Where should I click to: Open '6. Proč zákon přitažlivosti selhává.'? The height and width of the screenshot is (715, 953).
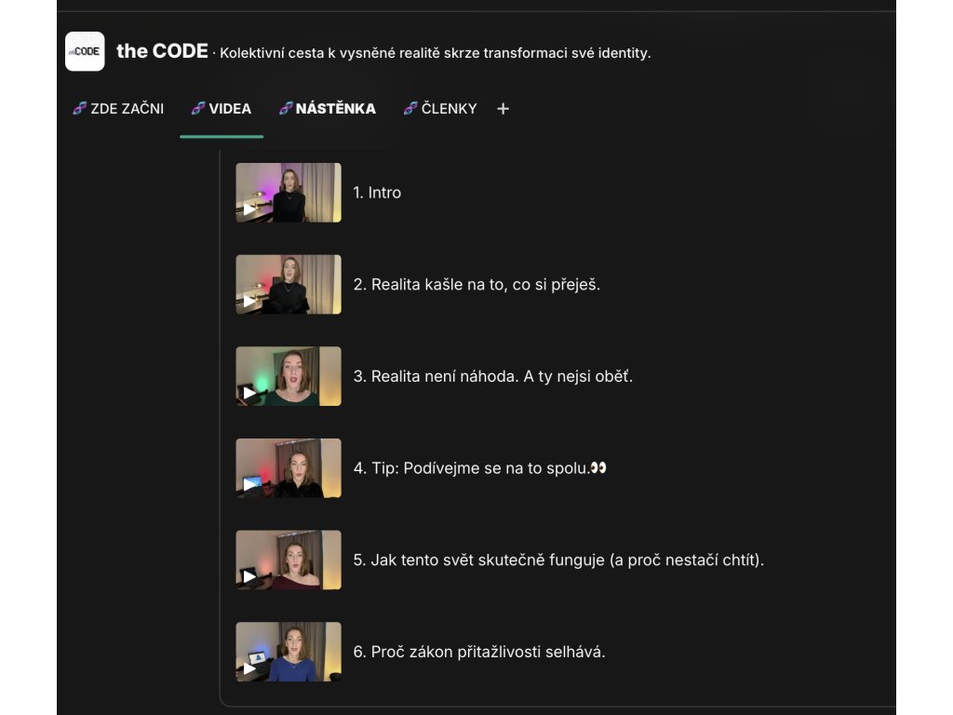pyautogui.click(x=479, y=652)
